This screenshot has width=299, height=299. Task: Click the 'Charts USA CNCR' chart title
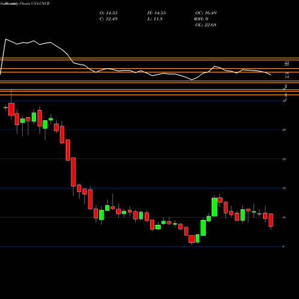[x=35, y=4]
